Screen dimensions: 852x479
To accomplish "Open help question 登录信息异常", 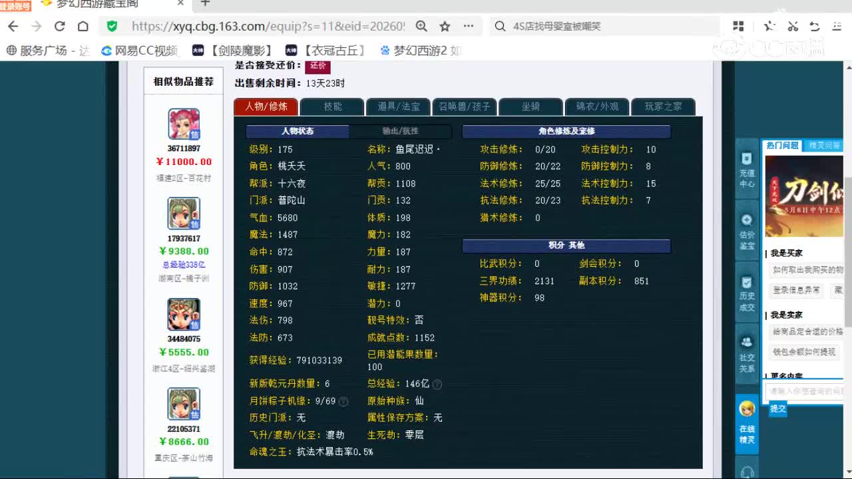I will (796, 290).
